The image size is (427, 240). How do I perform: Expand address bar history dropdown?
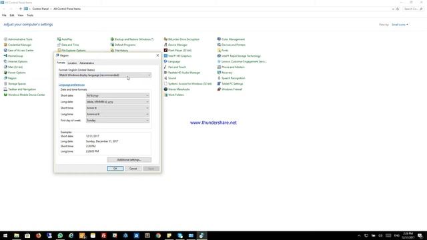pos(393,9)
